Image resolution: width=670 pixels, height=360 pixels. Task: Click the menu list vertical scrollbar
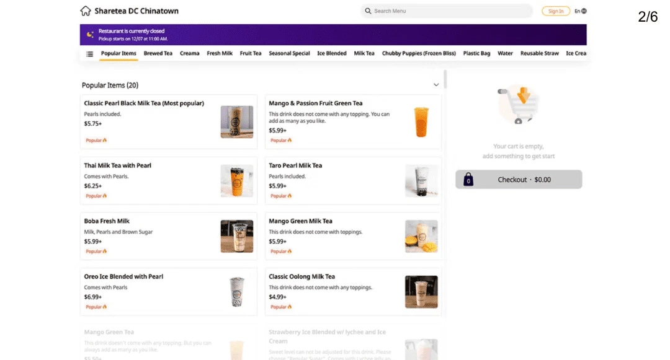pos(445,79)
